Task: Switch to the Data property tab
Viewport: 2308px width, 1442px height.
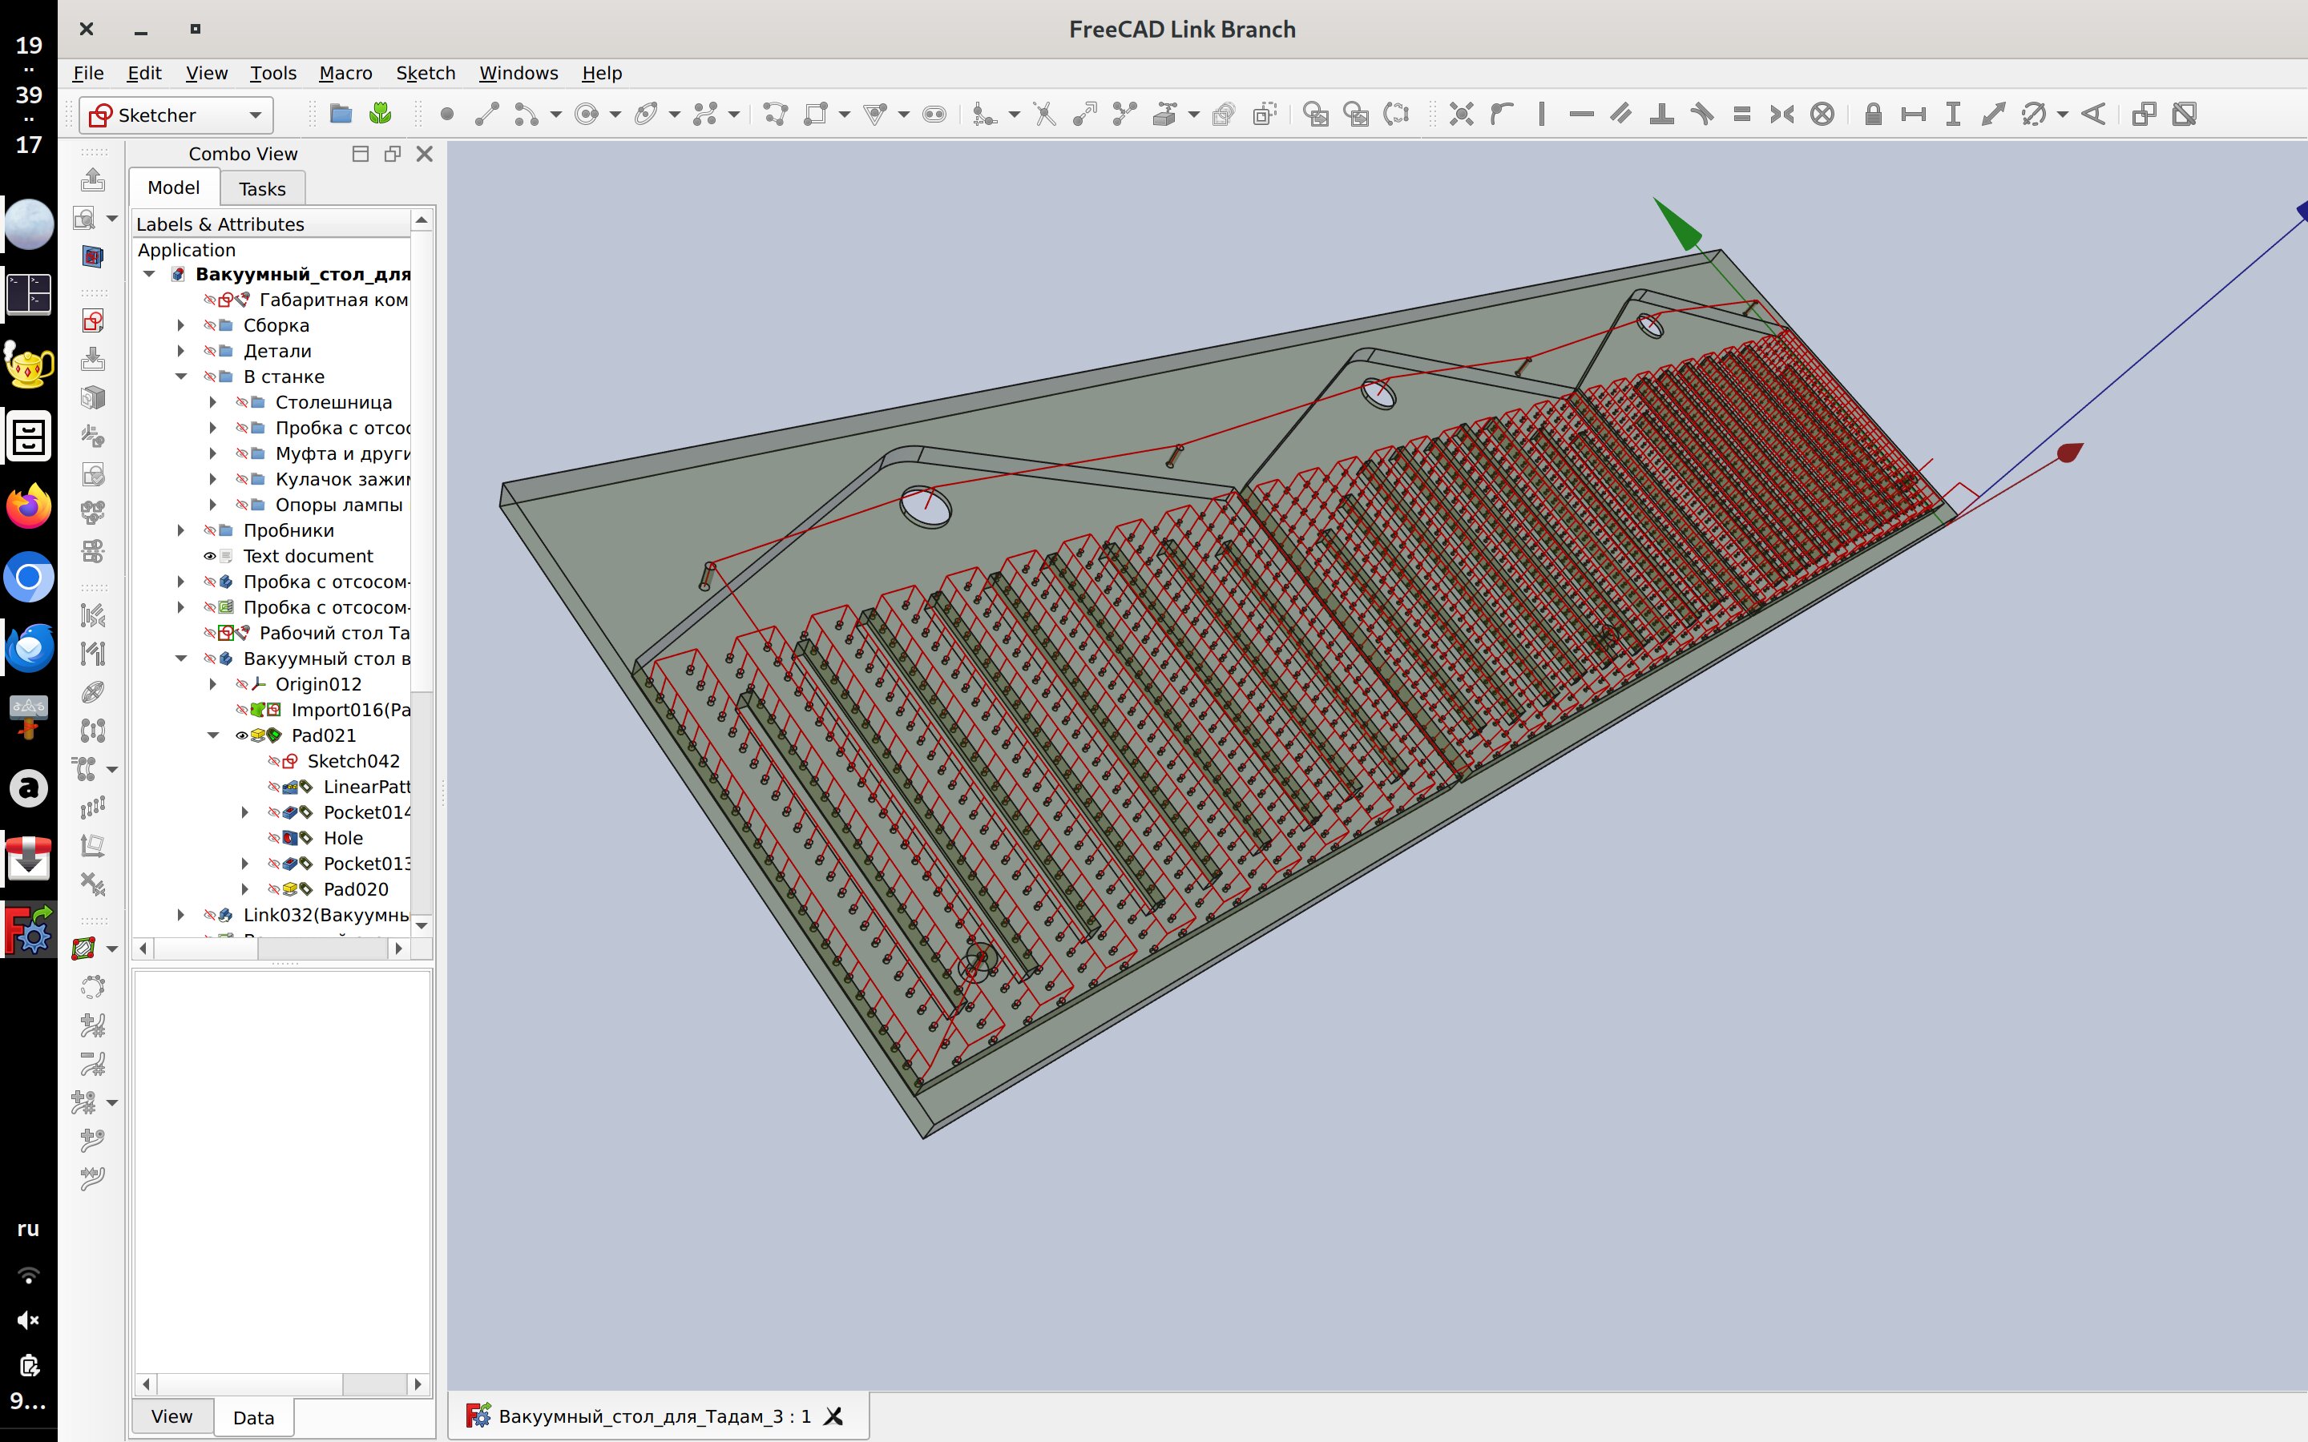Action: click(x=252, y=1417)
